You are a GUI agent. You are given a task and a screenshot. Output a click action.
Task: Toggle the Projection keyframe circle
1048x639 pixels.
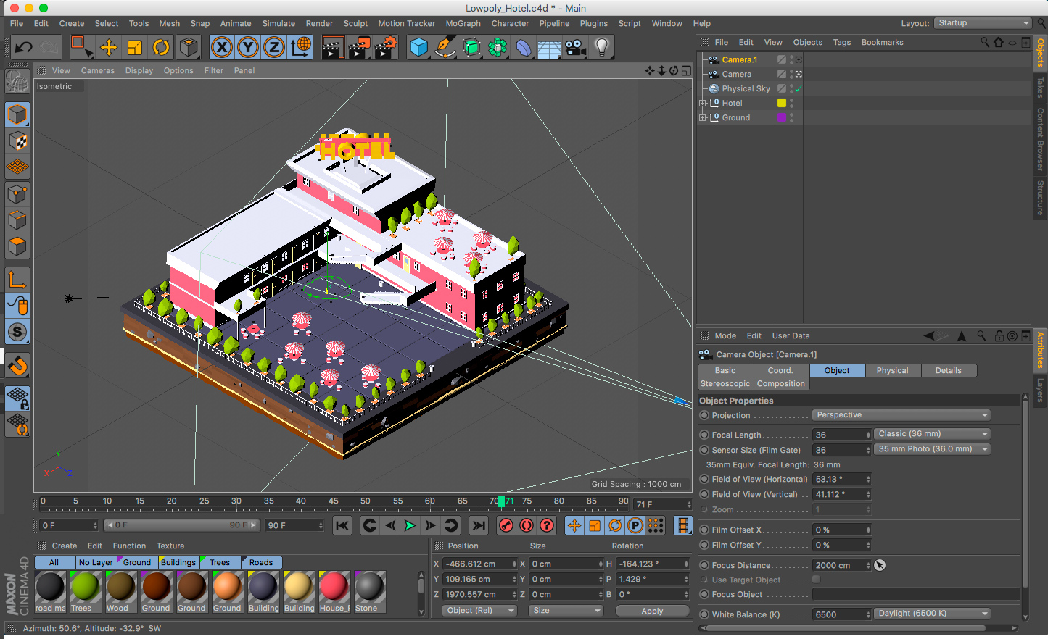pyautogui.click(x=704, y=415)
